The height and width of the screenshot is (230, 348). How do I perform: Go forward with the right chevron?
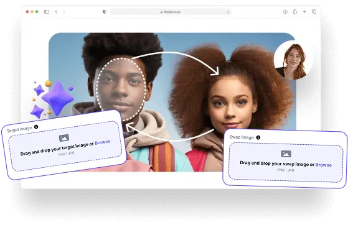click(63, 12)
